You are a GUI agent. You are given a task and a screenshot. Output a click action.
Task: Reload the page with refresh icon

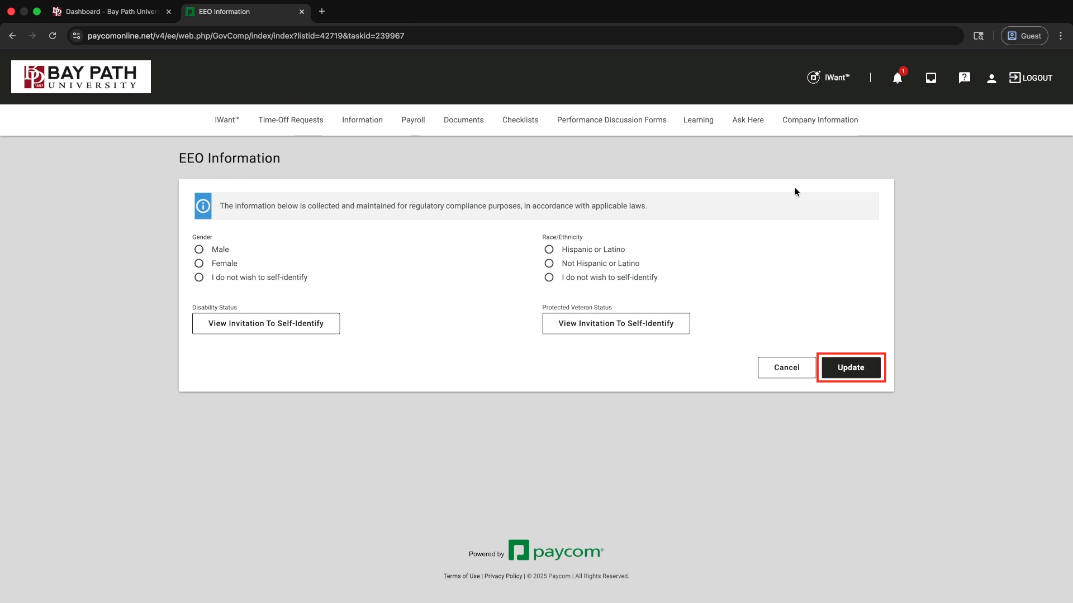pyautogui.click(x=53, y=36)
